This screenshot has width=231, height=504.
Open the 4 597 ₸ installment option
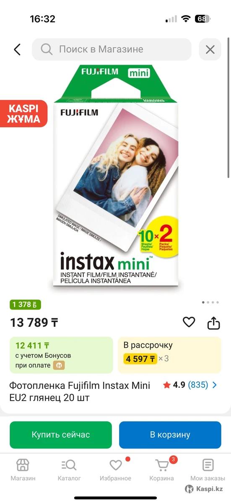169,355
